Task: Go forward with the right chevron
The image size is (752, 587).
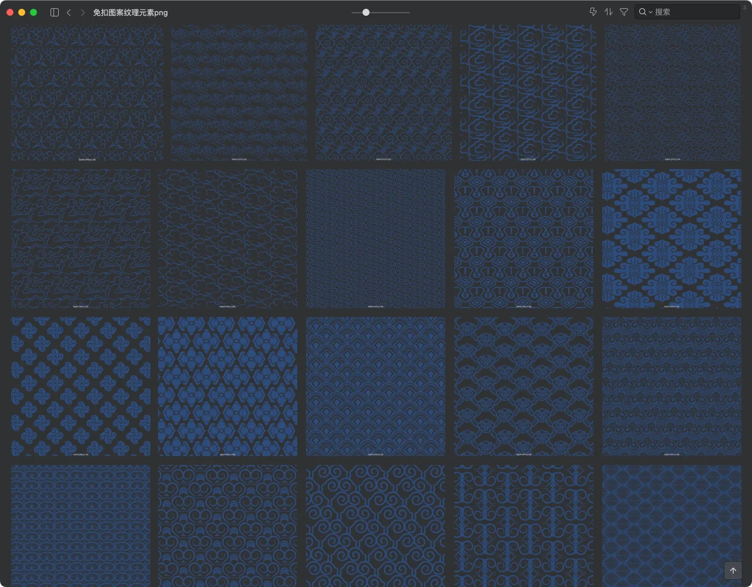Action: pos(83,12)
